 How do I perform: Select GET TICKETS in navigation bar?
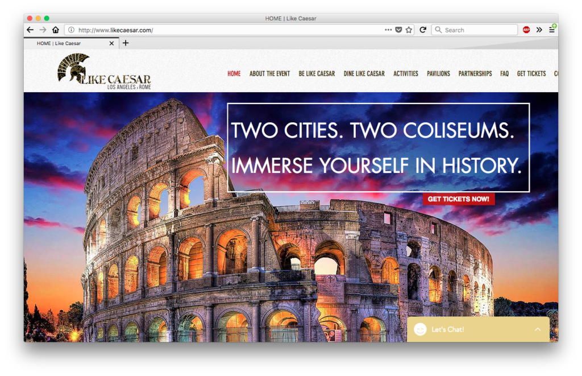tap(531, 73)
